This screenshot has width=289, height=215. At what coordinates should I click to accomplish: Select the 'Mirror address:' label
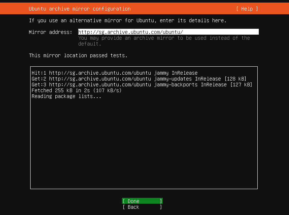[x=50, y=32]
